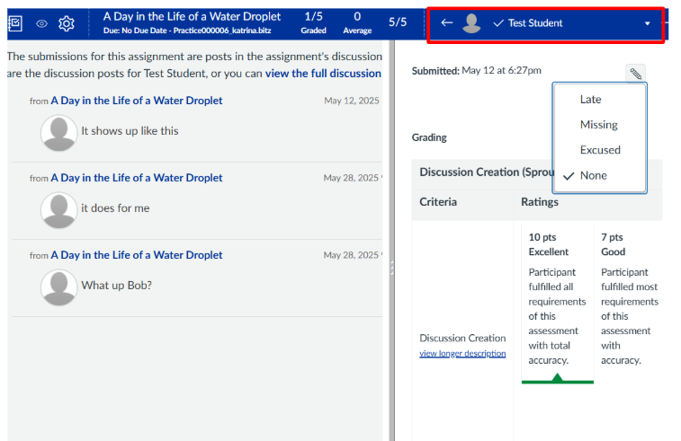Click the "view longer description" link
This screenshot has width=681, height=441.
click(462, 353)
